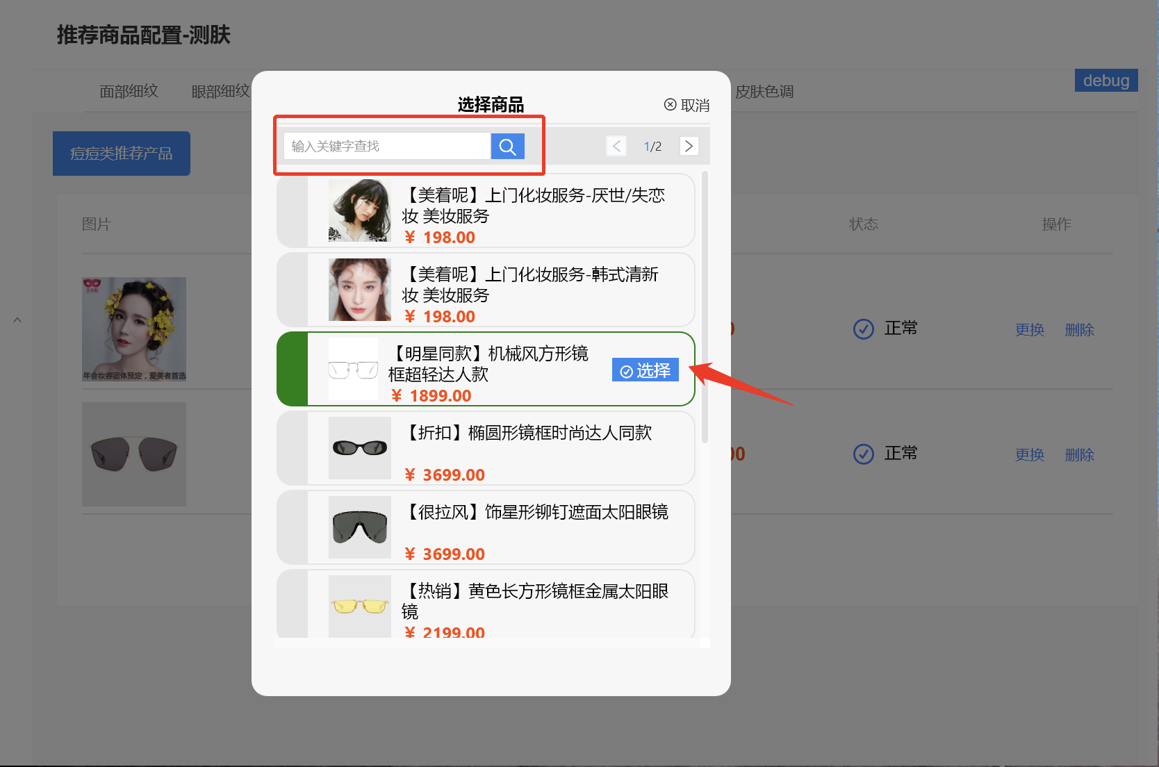
Task: Click the second row 正常 status check icon
Action: (864, 454)
